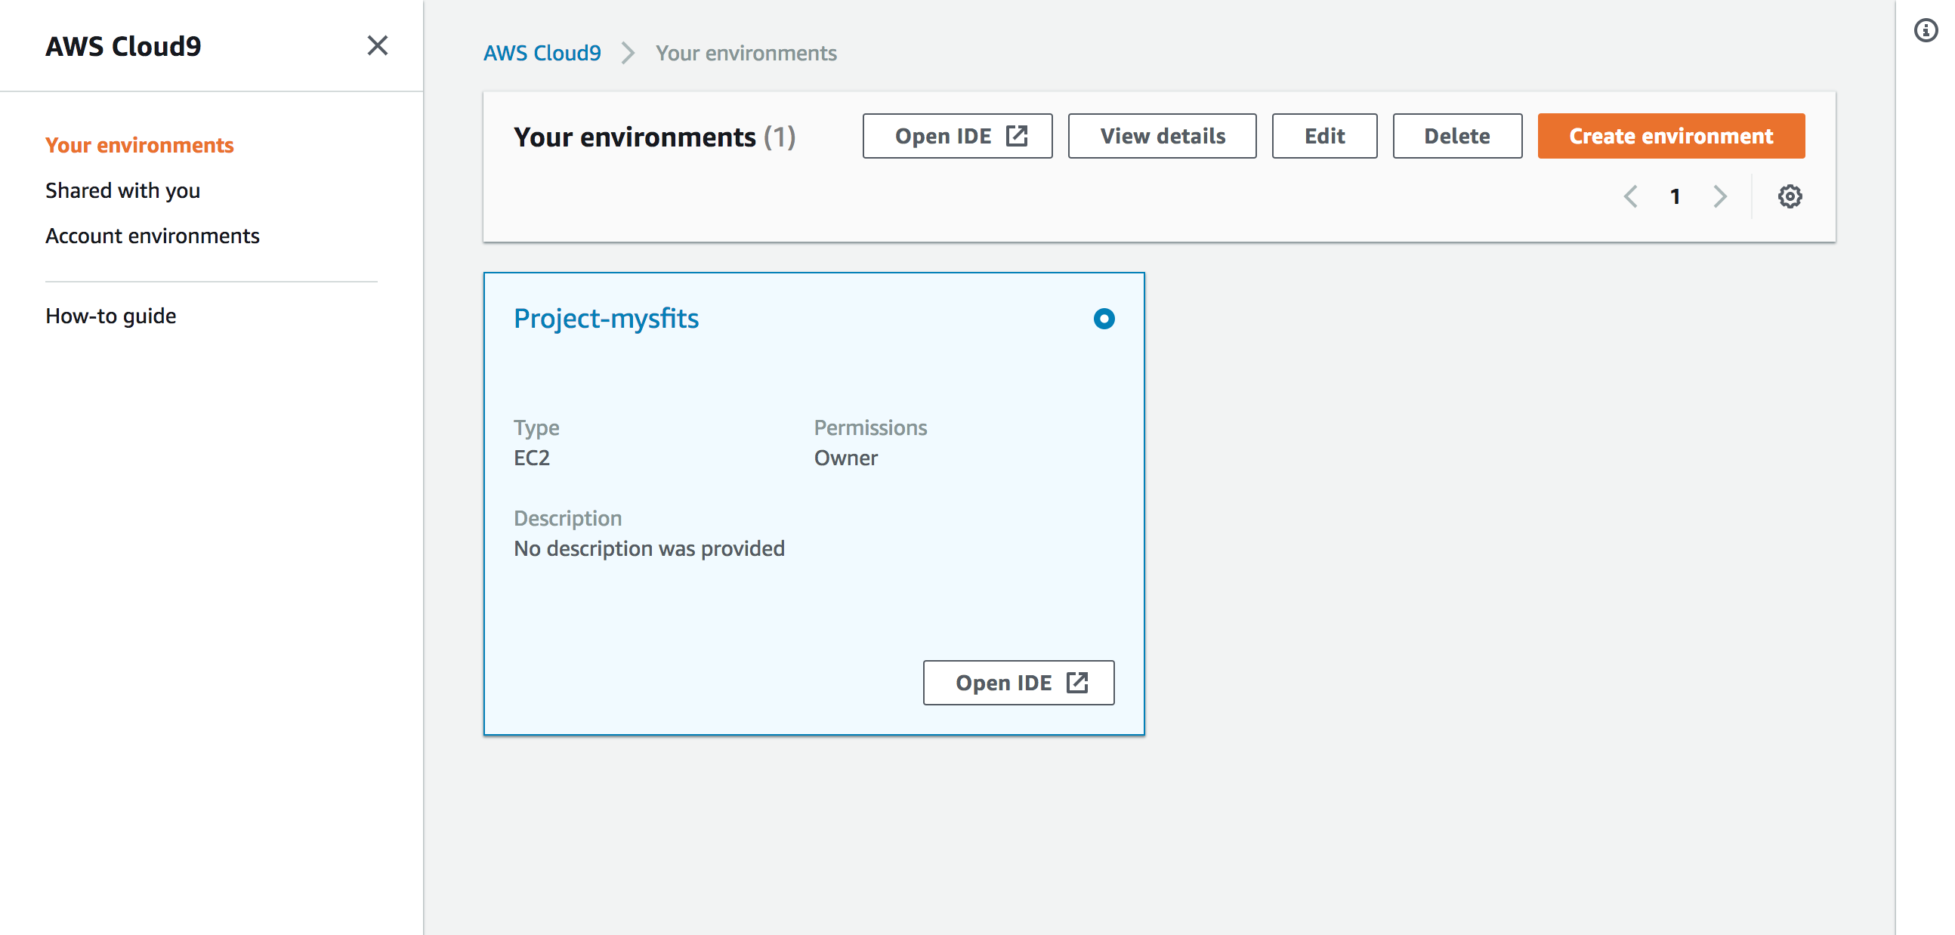The height and width of the screenshot is (935, 1955).
Task: Open table preferences gear icon
Action: pos(1790,196)
